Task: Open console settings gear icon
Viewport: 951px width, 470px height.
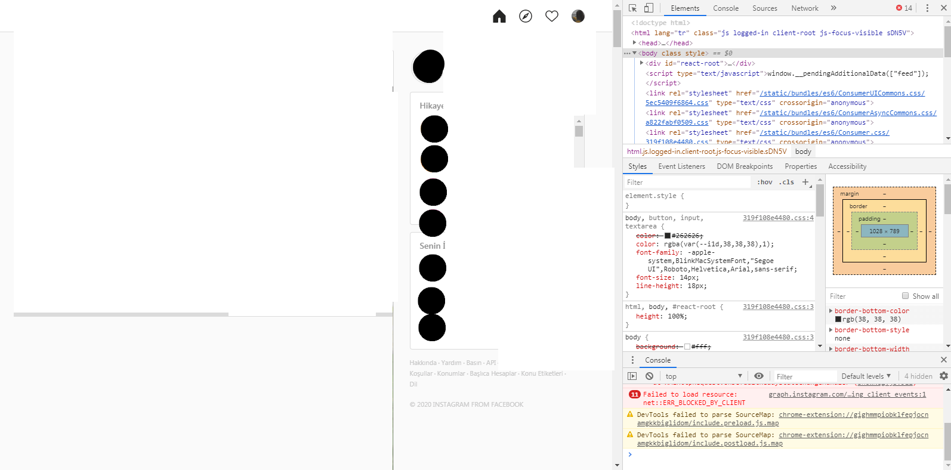Action: point(943,376)
